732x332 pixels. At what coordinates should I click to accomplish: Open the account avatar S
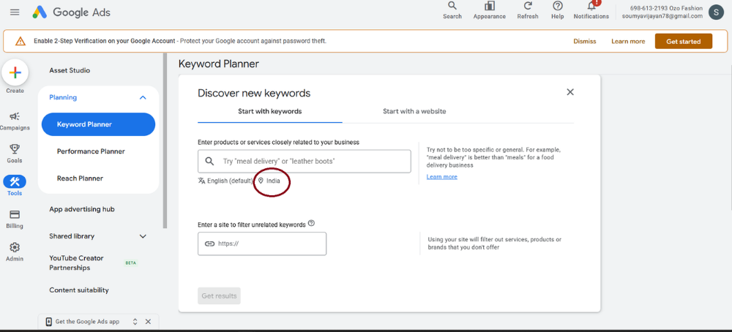click(x=716, y=12)
